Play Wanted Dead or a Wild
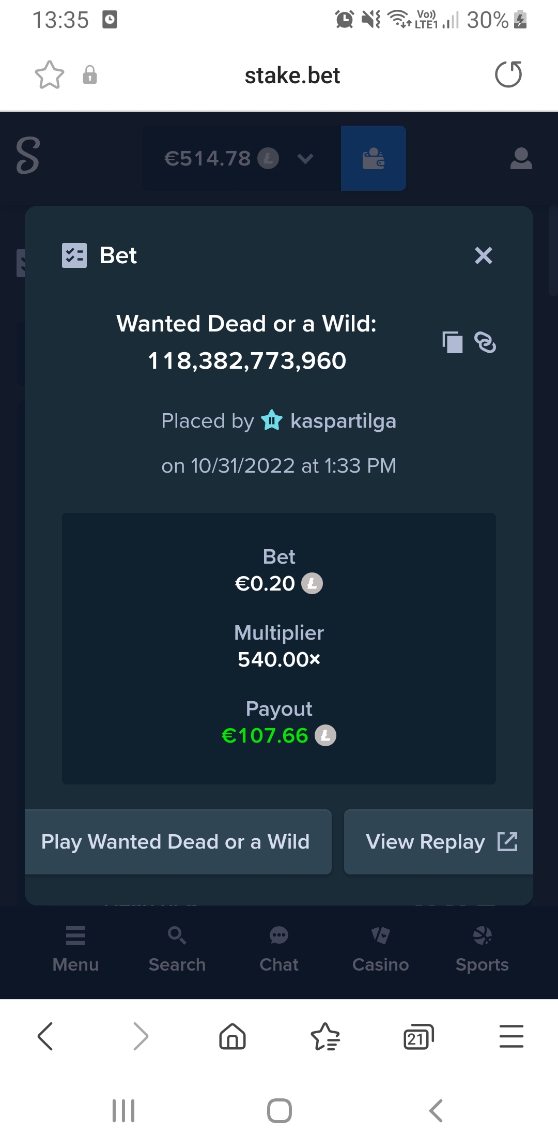The image size is (558, 1148). point(178,842)
